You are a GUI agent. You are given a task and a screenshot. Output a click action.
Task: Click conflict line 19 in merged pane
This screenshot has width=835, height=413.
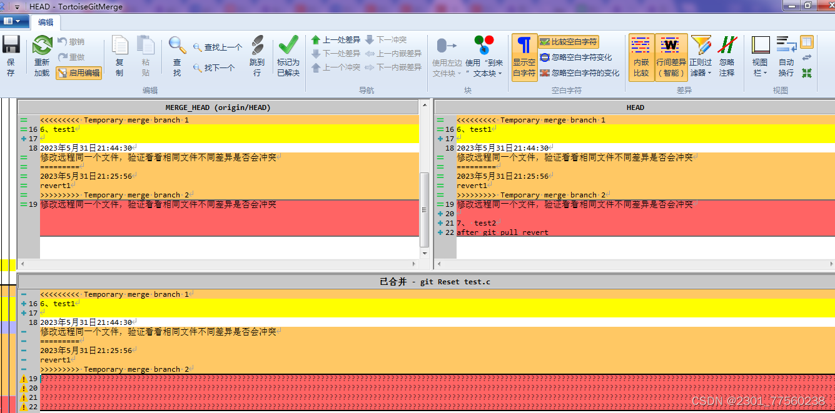point(437,379)
